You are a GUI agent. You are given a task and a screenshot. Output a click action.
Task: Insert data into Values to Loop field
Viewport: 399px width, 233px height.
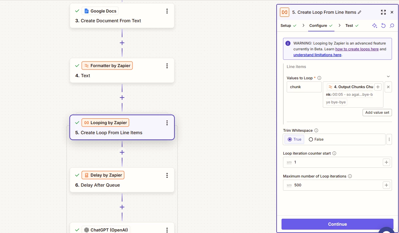(x=378, y=87)
